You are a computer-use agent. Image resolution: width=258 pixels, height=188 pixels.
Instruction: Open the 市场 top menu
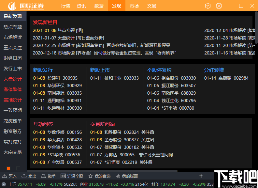[134, 6]
